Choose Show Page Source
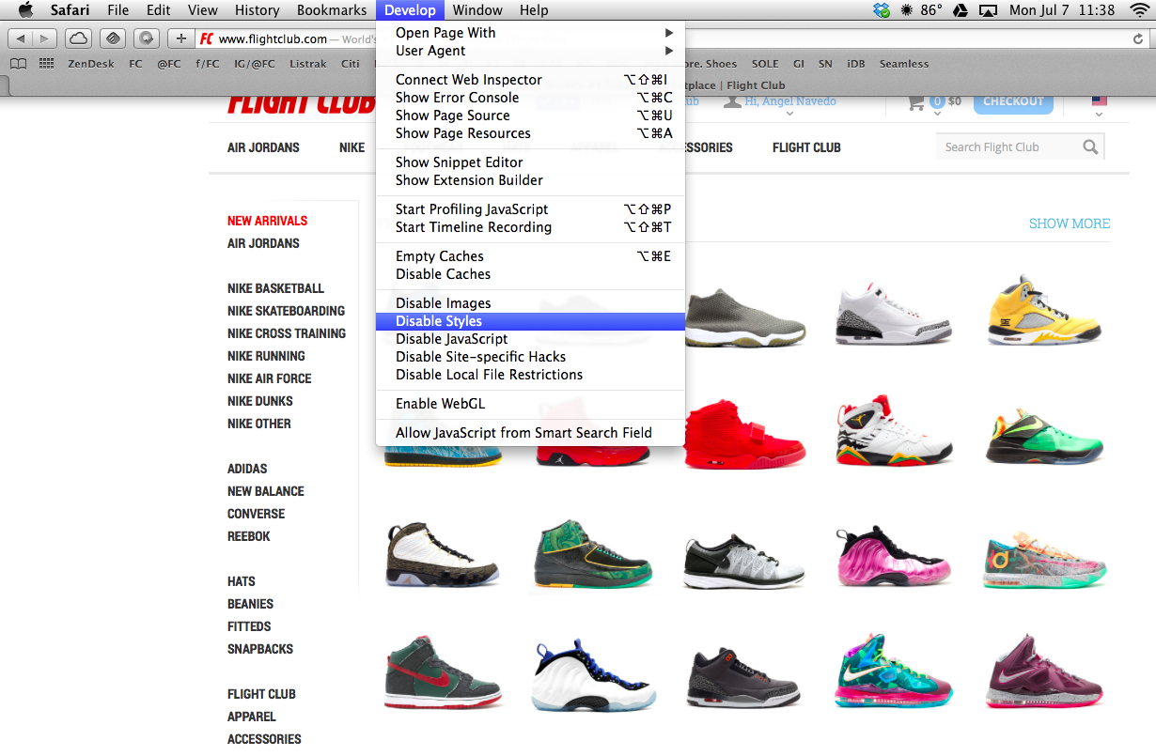 pyautogui.click(x=530, y=116)
